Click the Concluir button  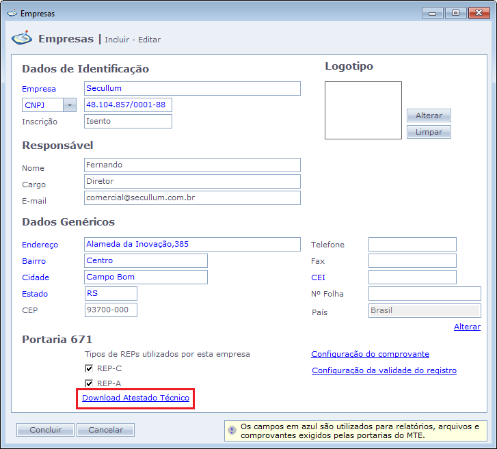pos(45,430)
